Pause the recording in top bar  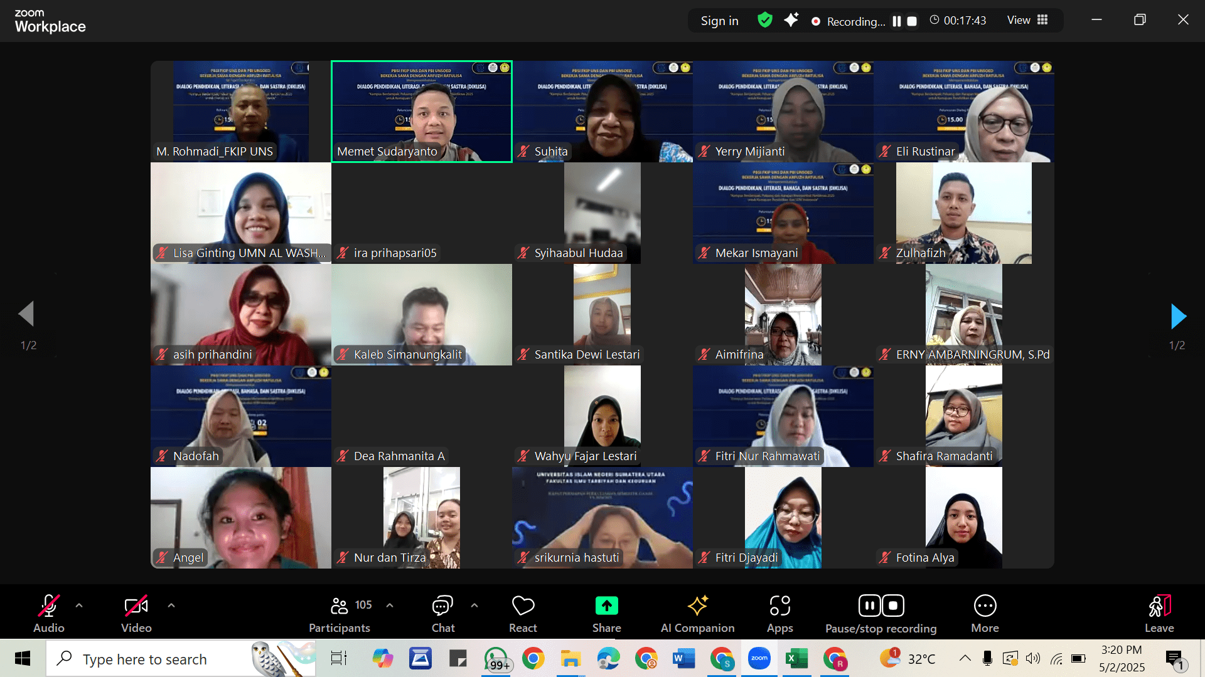tap(897, 21)
